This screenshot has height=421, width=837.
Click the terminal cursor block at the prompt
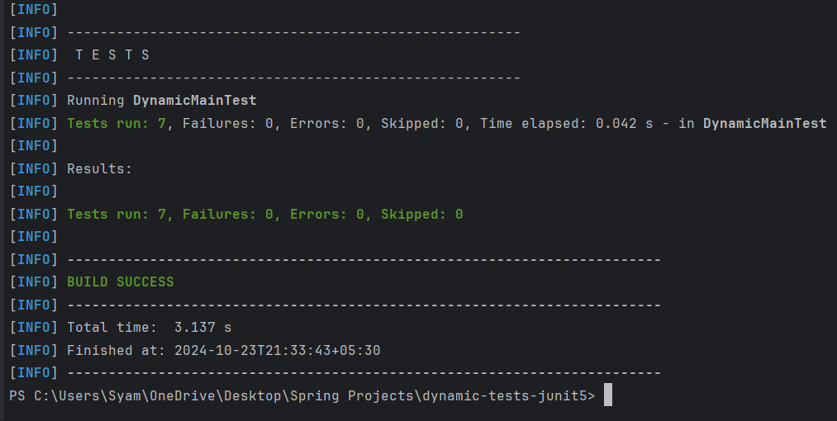608,395
